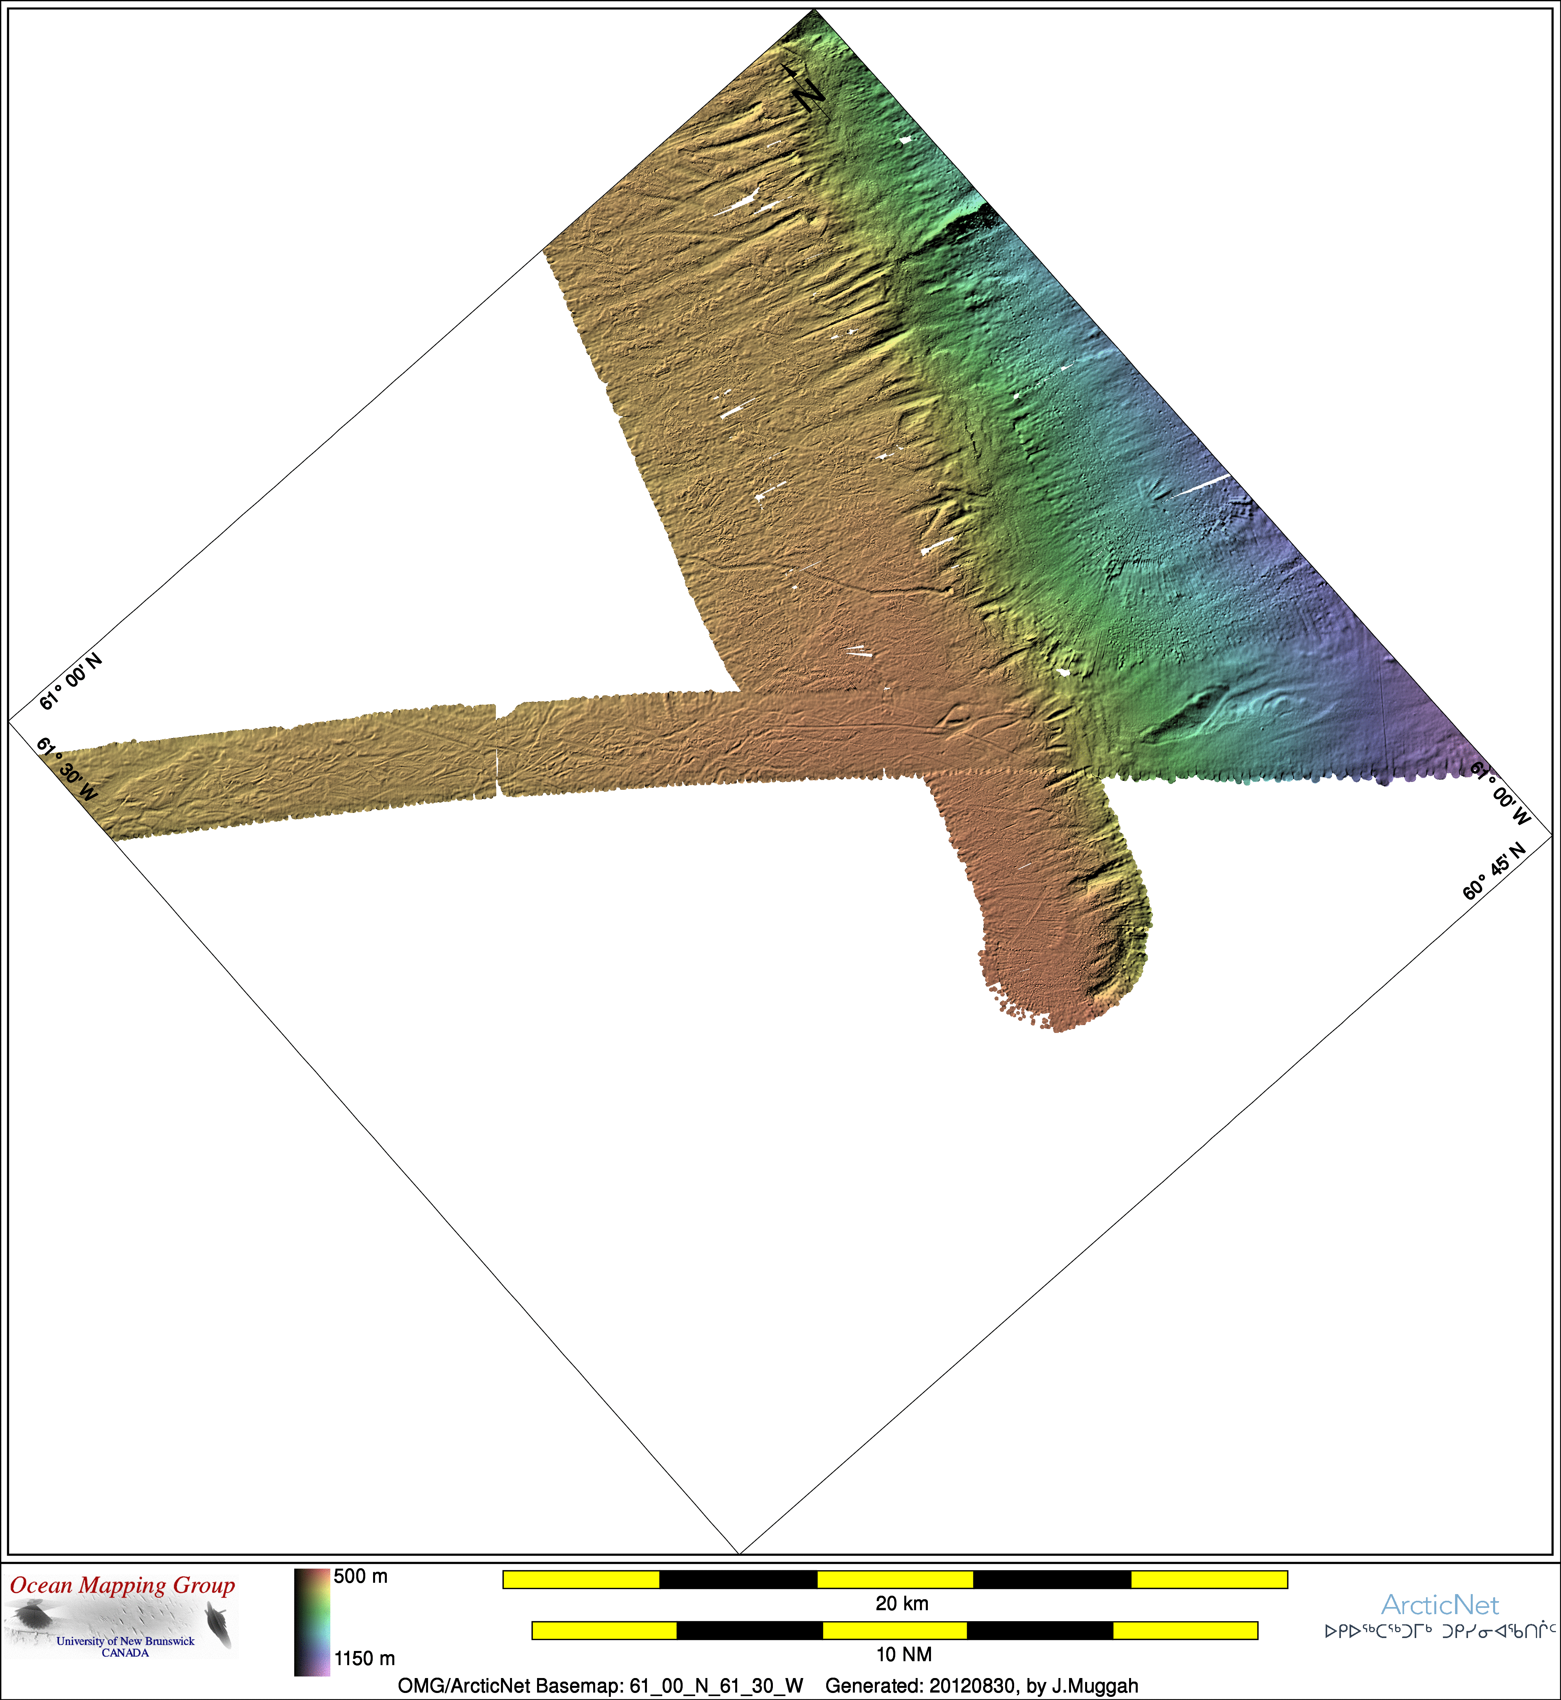The image size is (1561, 1700).
Task: Click the Ocean Mapping Group logo
Action: (122, 1585)
